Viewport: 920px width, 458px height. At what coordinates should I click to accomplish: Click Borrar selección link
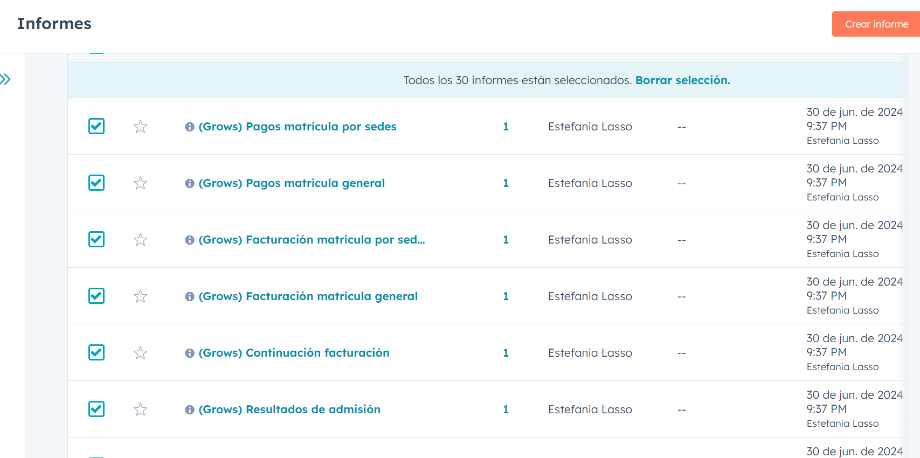(683, 80)
